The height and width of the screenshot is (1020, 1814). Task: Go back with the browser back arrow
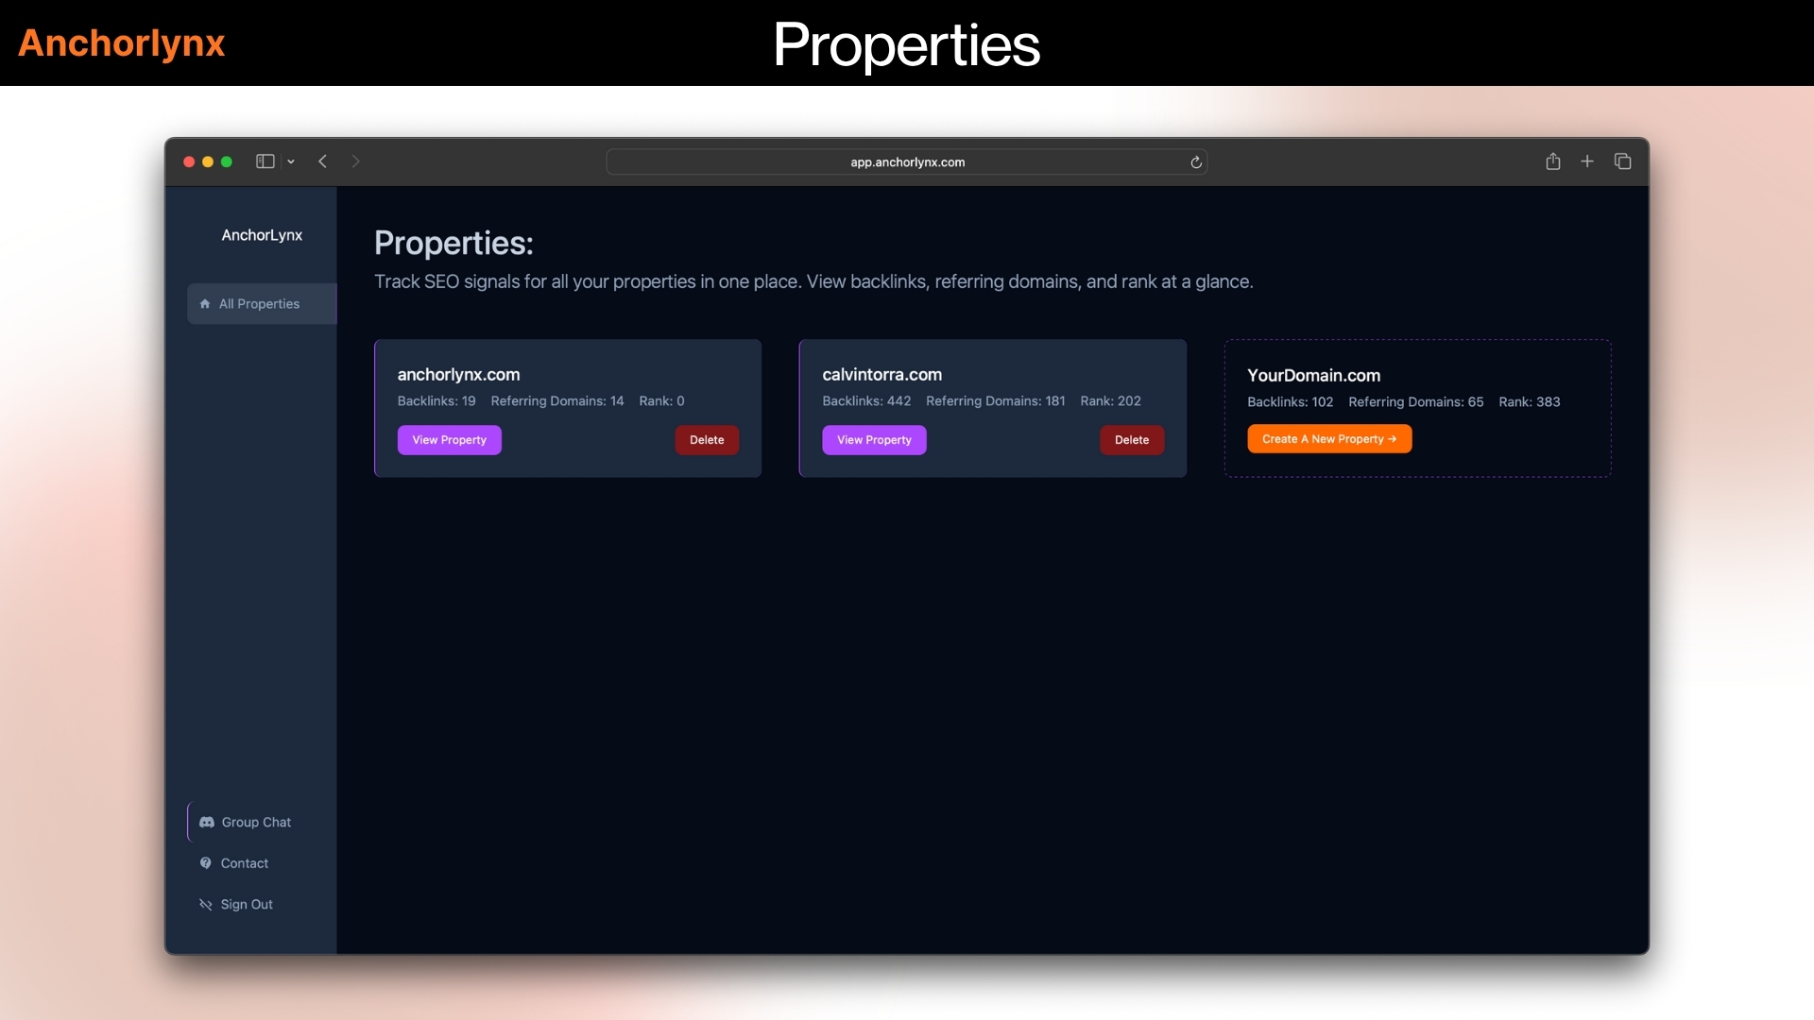pyautogui.click(x=323, y=161)
